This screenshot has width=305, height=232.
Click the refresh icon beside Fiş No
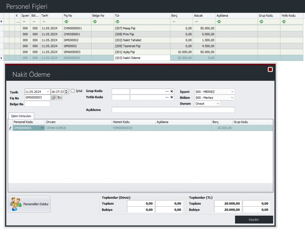click(54, 97)
